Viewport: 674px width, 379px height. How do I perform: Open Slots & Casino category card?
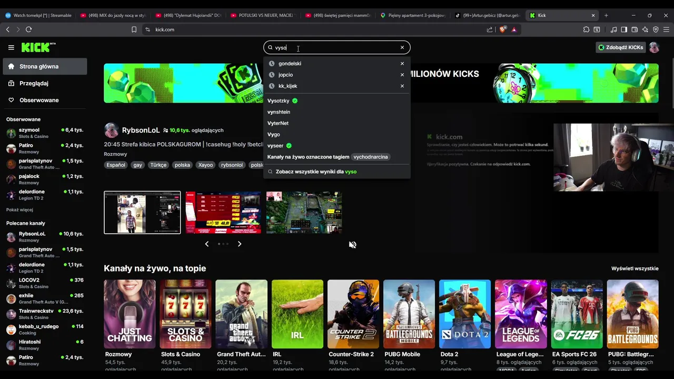(185, 314)
